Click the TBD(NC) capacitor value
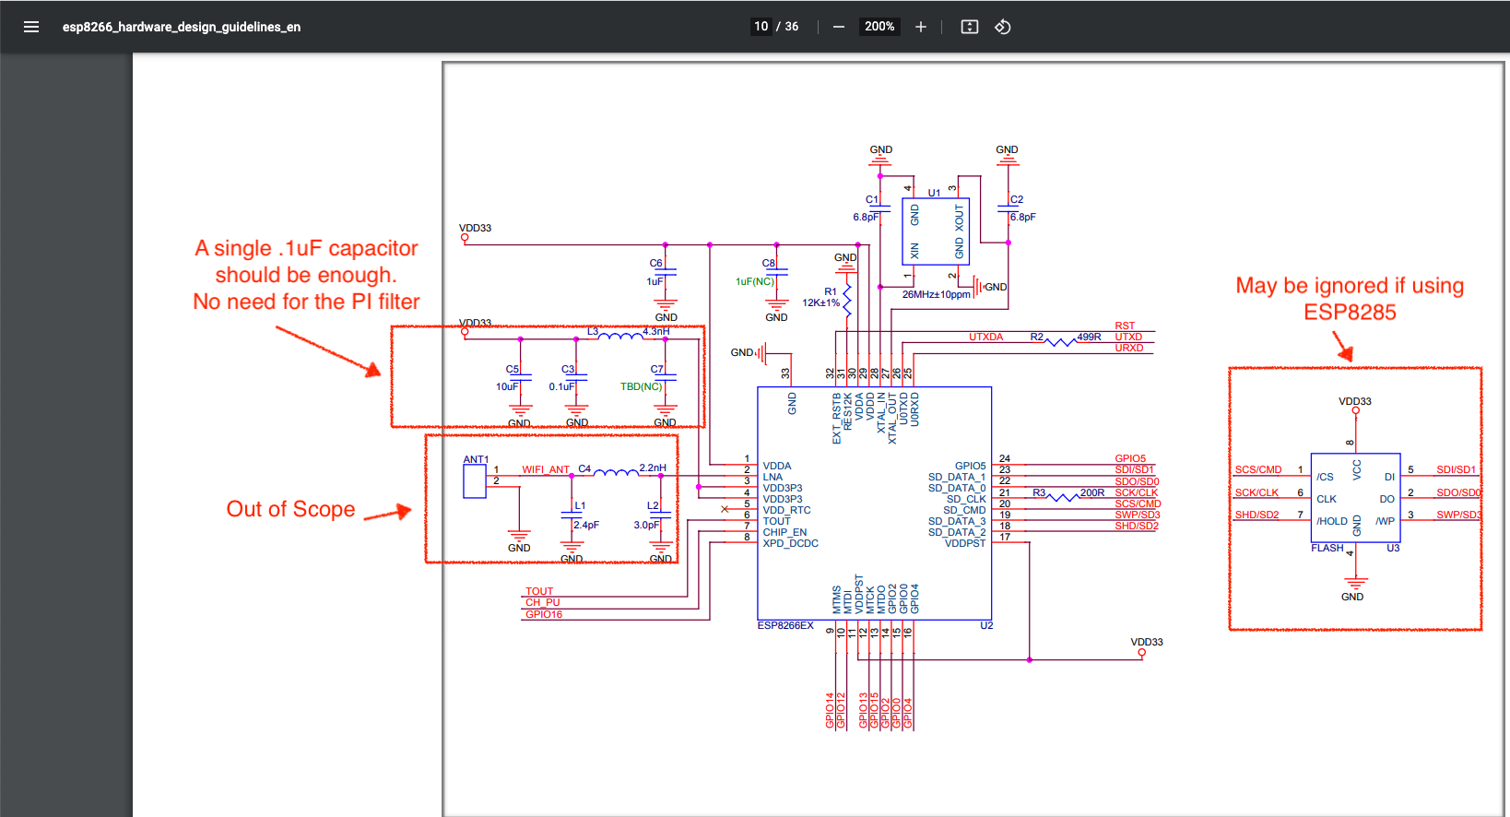Viewport: 1510px width, 817px height. [x=641, y=386]
